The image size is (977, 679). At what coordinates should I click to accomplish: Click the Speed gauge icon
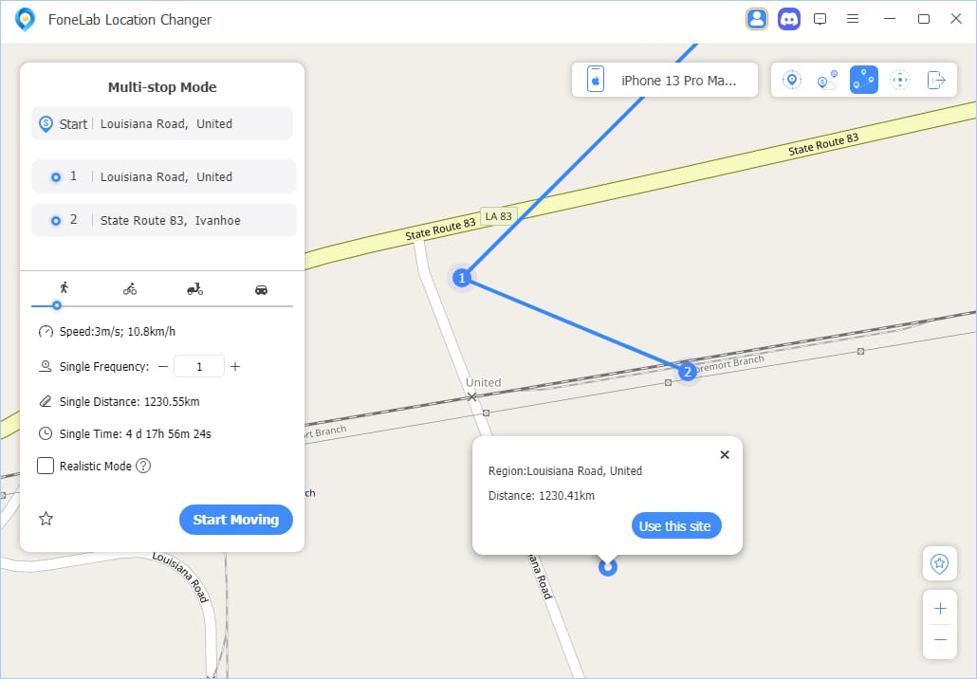tap(46, 331)
